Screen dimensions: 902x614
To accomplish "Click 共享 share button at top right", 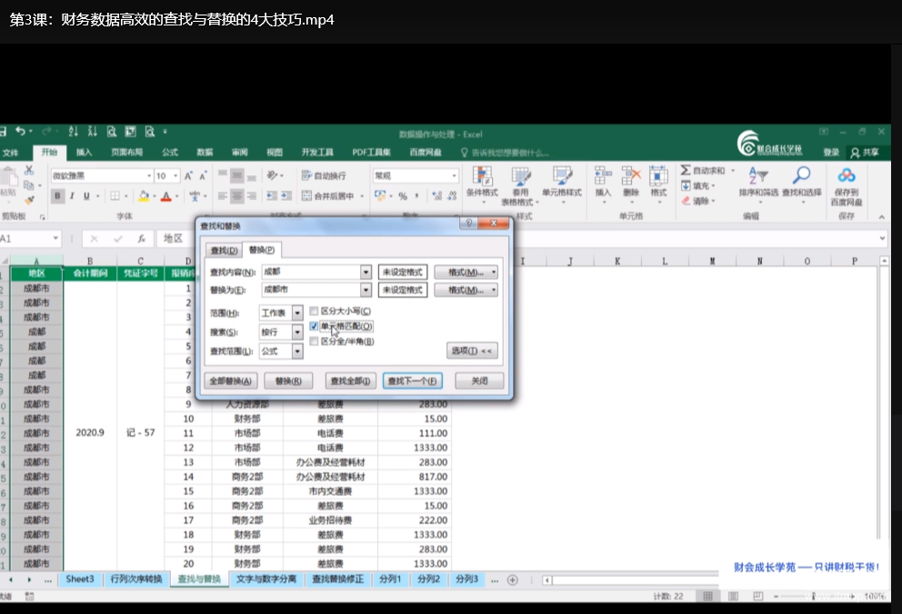I will pyautogui.click(x=865, y=153).
